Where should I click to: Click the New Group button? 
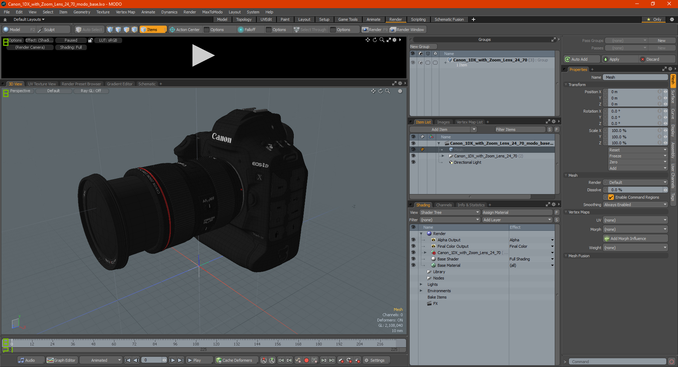click(423, 47)
